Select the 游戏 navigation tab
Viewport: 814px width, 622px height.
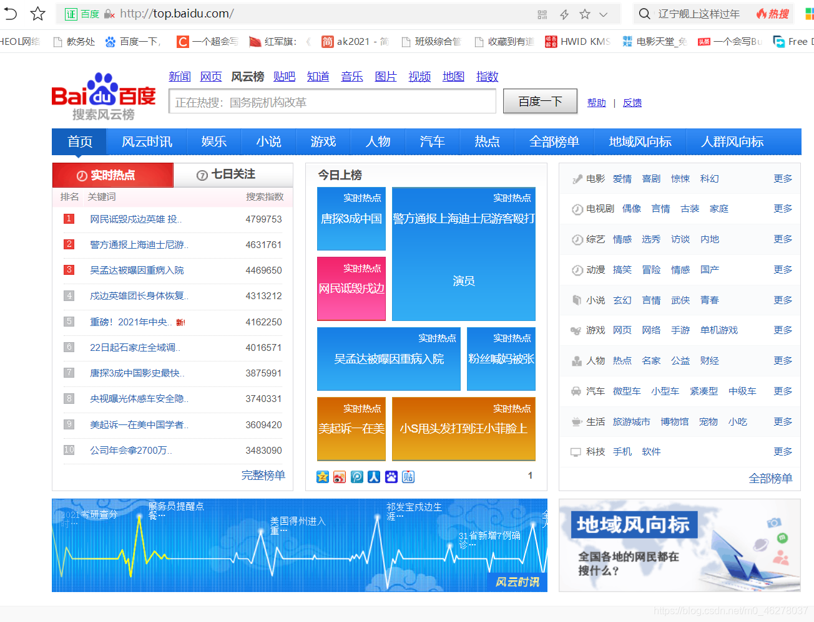click(x=323, y=141)
